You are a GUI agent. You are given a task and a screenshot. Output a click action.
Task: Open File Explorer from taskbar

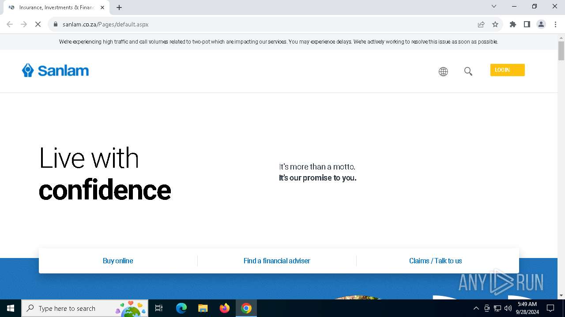(203, 308)
